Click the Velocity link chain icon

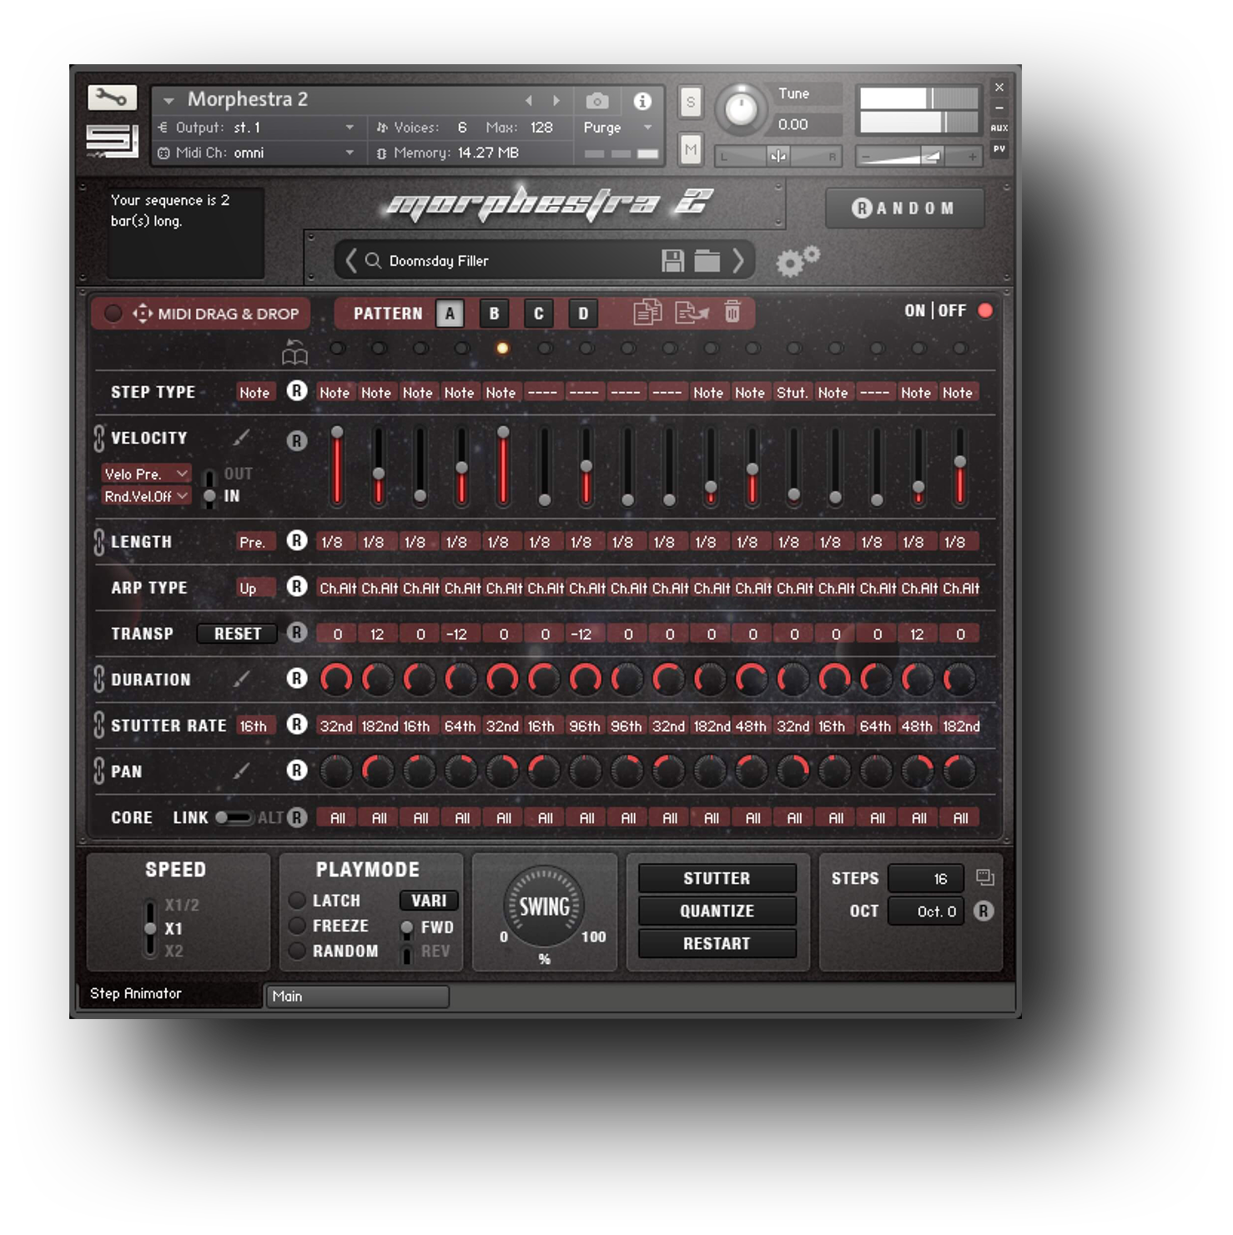pyautogui.click(x=99, y=438)
